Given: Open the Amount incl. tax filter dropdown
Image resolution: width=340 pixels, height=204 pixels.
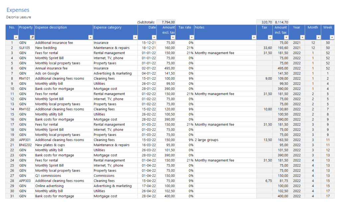Looking at the screenshot, I should point(286,38).
